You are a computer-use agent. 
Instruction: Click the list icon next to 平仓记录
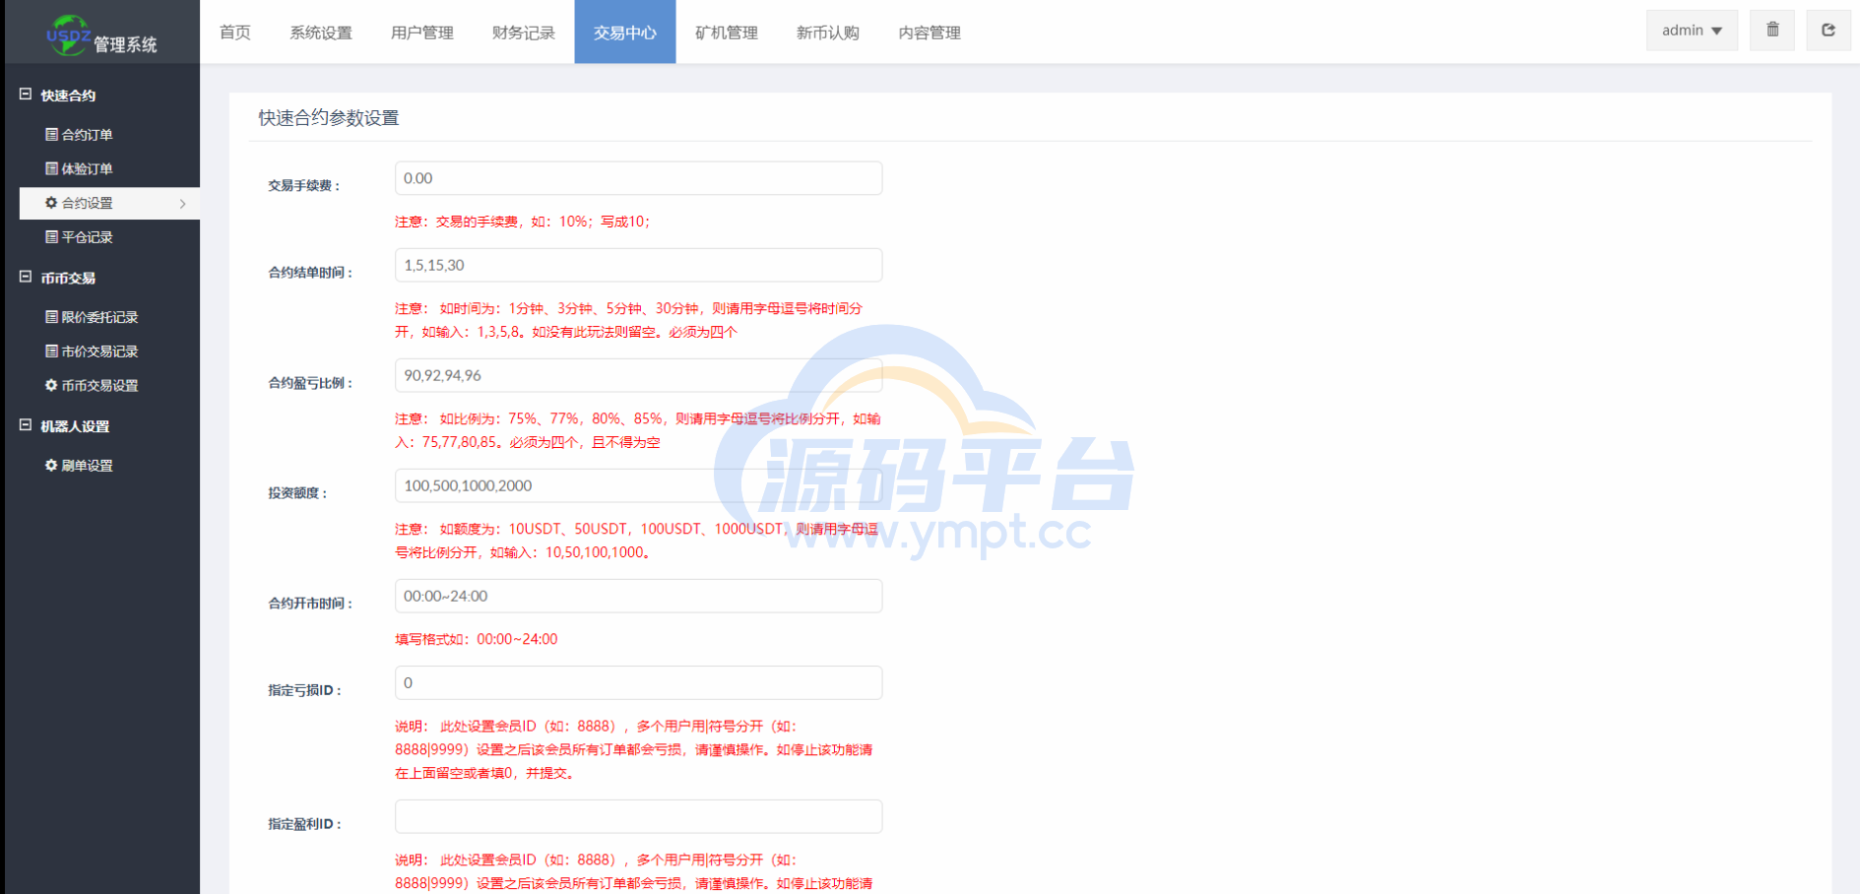51,236
